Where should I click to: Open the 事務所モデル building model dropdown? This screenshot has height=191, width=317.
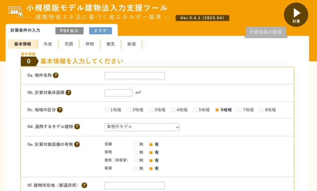click(142, 127)
